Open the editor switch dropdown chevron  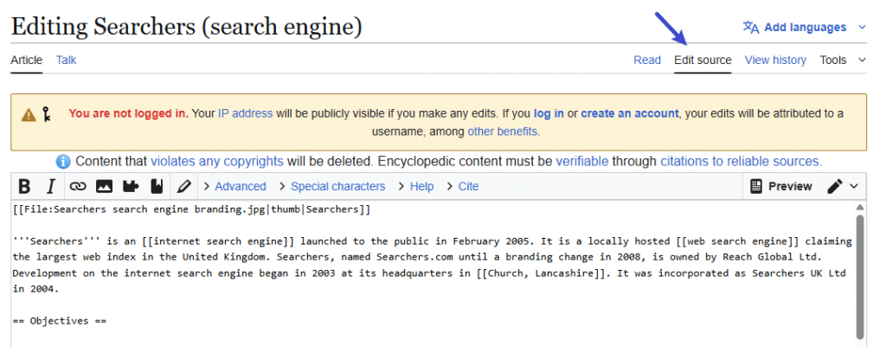[854, 187]
